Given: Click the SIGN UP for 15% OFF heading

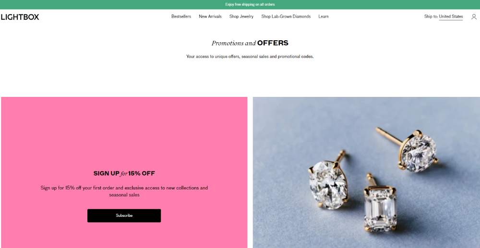Looking at the screenshot, I should click(124, 173).
